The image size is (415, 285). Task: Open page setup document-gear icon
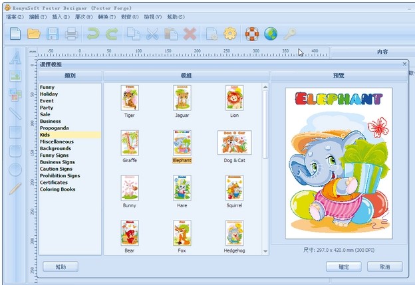(x=211, y=34)
